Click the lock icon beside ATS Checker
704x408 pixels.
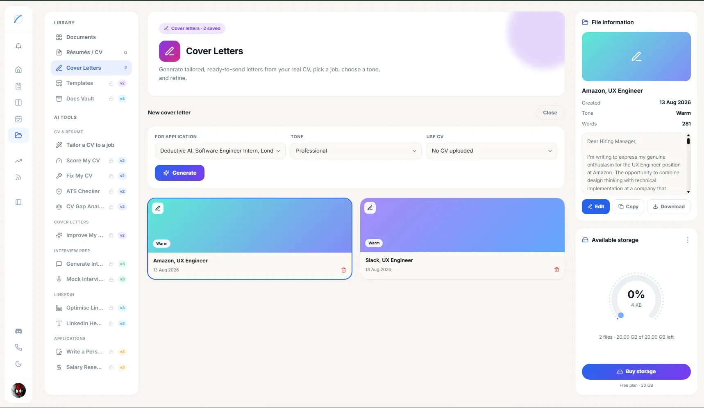tap(111, 191)
